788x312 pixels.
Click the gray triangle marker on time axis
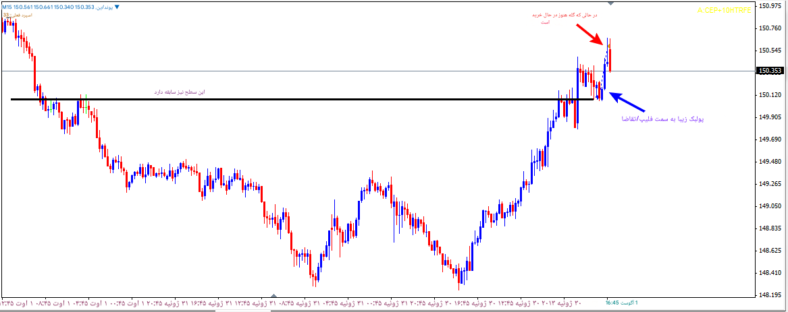coord(273,295)
